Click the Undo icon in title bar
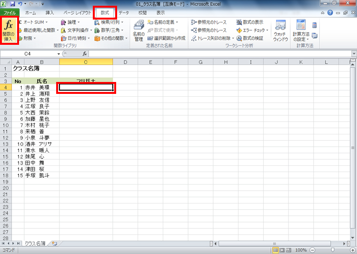This screenshot has height=254, width=357. point(20,4)
